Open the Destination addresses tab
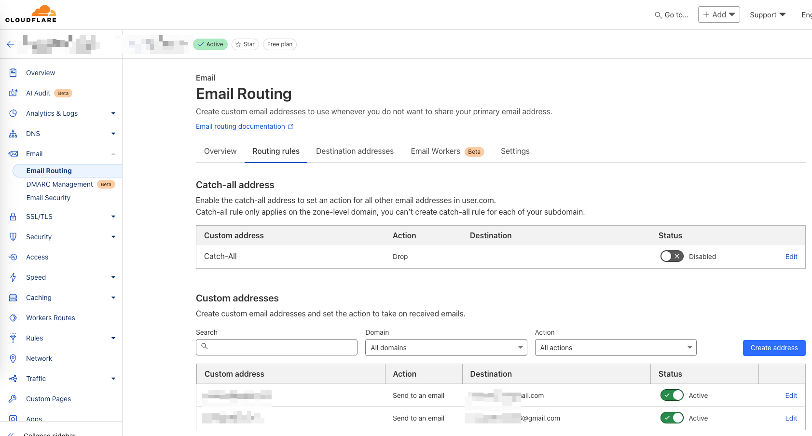This screenshot has width=812, height=436. click(355, 151)
